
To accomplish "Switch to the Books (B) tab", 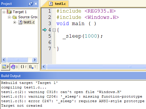I will [x=15, y=67].
